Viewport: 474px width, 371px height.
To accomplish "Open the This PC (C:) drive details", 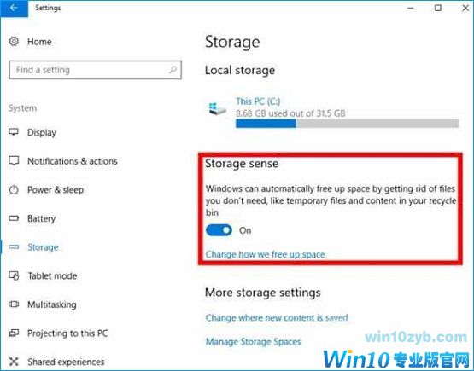I will point(258,101).
